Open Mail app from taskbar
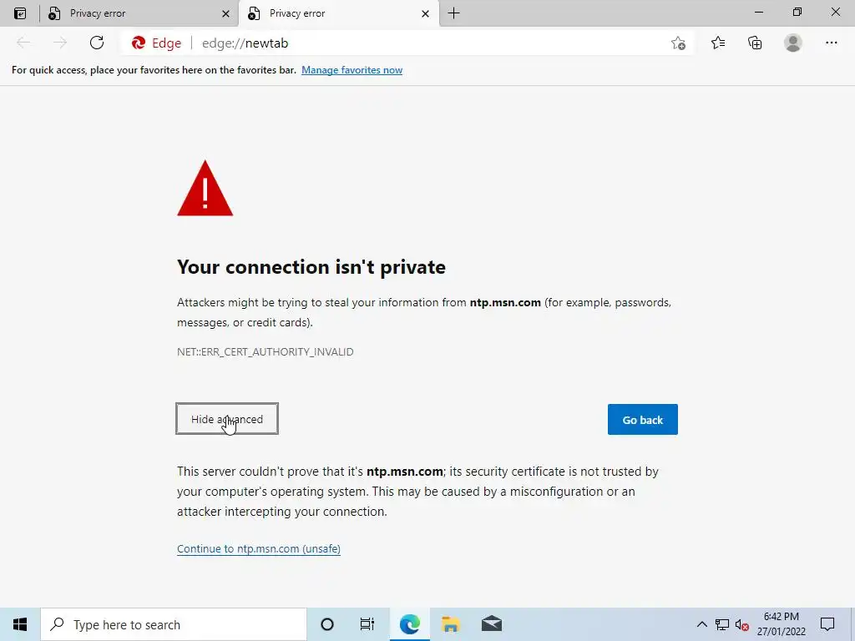Image resolution: width=855 pixels, height=641 pixels. (x=491, y=624)
